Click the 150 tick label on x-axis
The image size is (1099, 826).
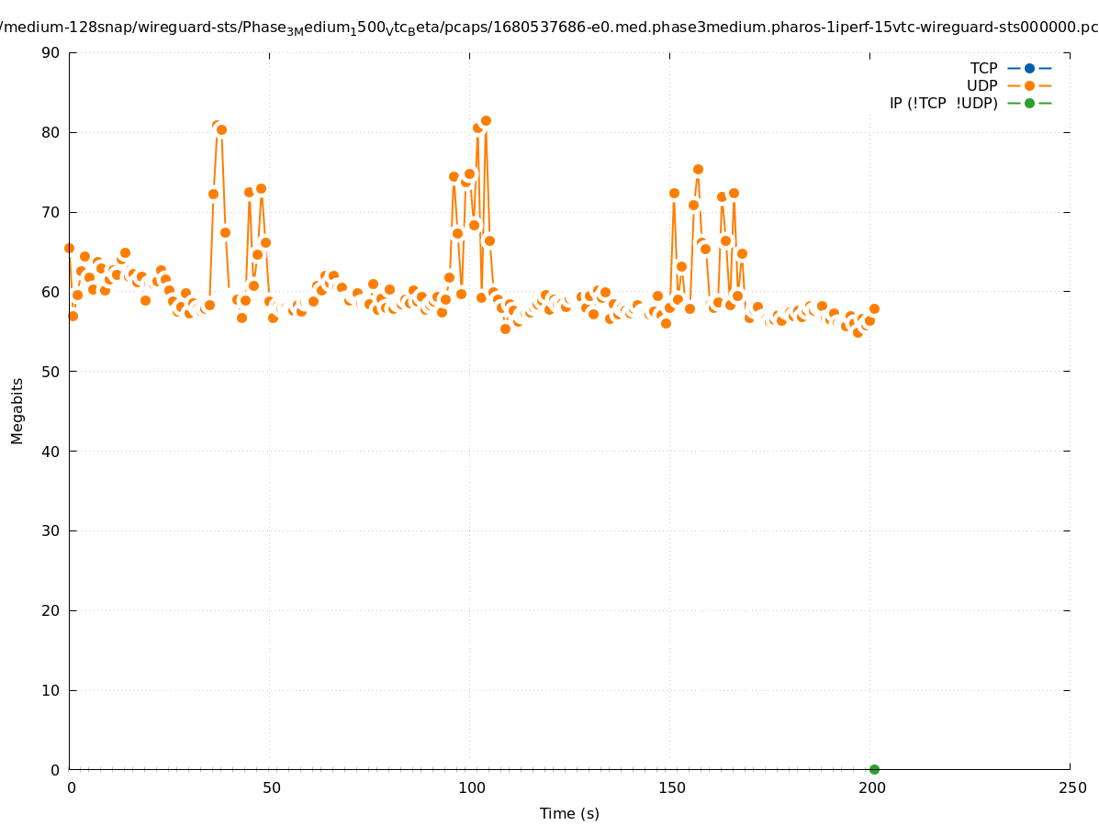[671, 787]
